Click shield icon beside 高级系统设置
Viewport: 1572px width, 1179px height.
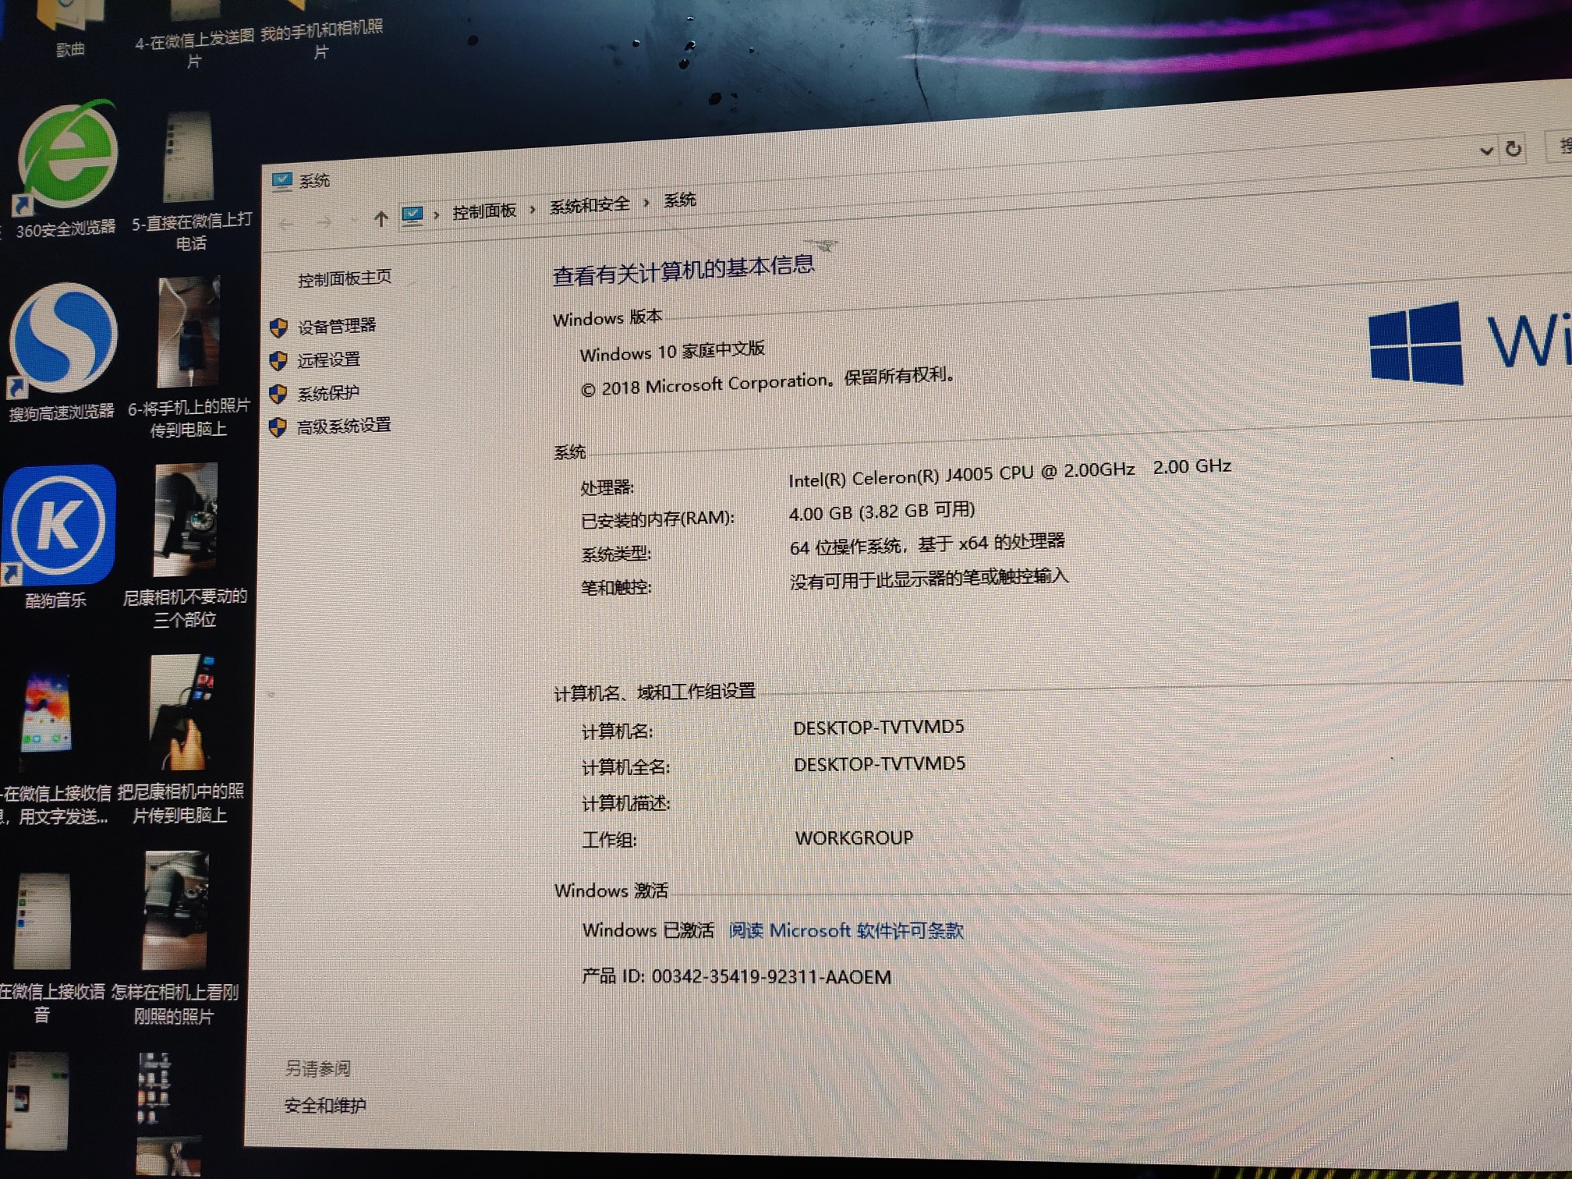pyautogui.click(x=278, y=427)
